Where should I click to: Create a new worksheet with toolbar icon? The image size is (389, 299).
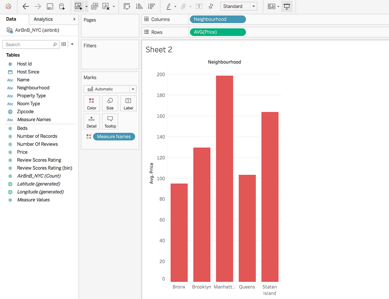click(x=78, y=6)
